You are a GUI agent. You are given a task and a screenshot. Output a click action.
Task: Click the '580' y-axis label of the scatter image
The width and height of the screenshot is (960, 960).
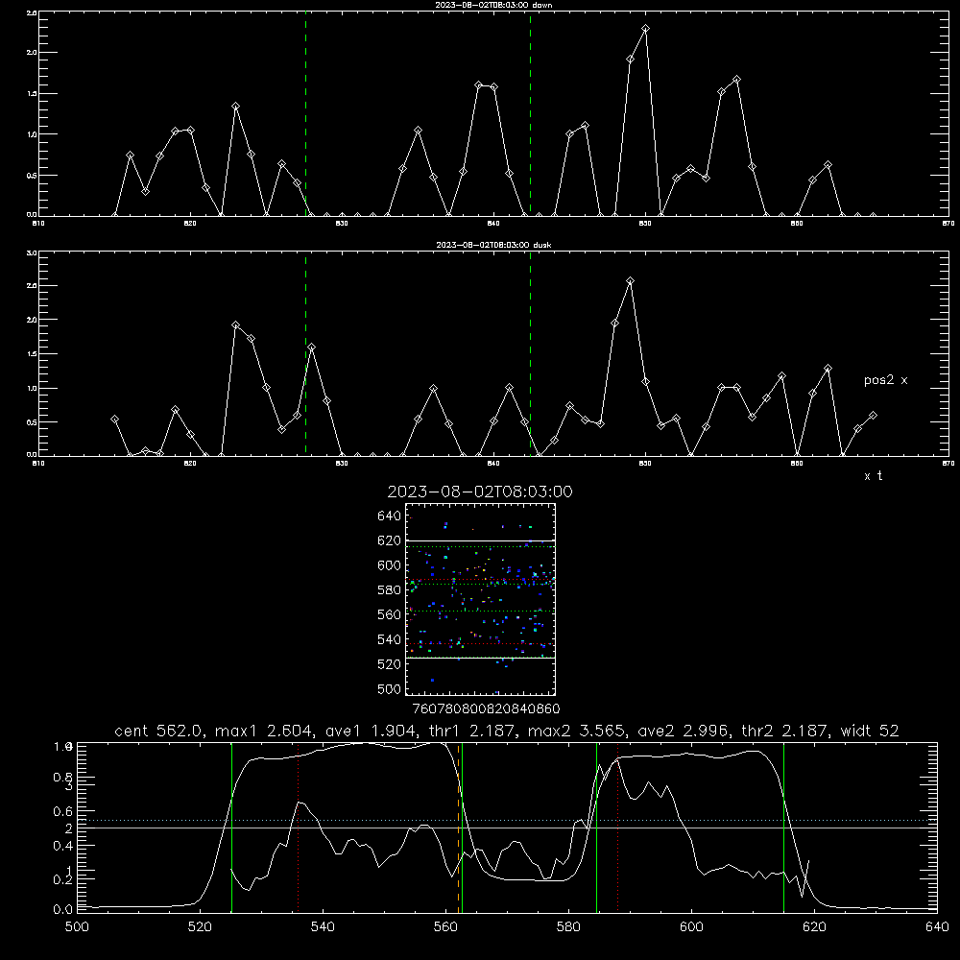[x=390, y=590]
